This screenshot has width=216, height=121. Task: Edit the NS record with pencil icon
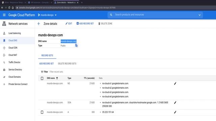pos(175,84)
